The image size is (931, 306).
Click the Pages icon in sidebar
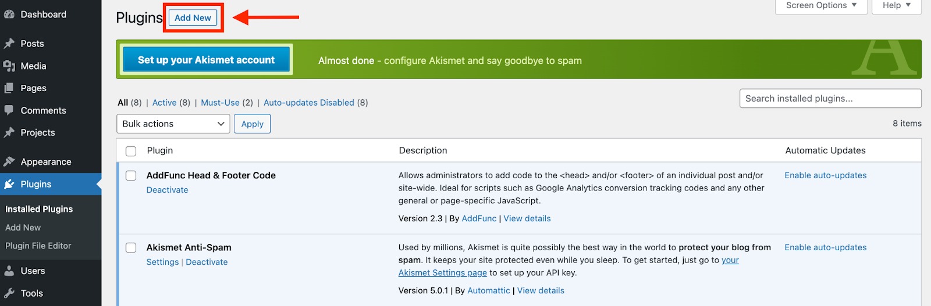pyautogui.click(x=9, y=88)
